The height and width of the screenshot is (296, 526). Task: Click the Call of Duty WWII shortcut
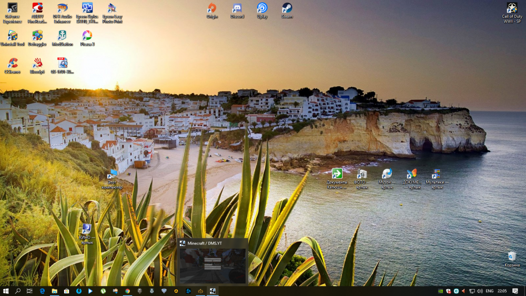click(x=511, y=8)
